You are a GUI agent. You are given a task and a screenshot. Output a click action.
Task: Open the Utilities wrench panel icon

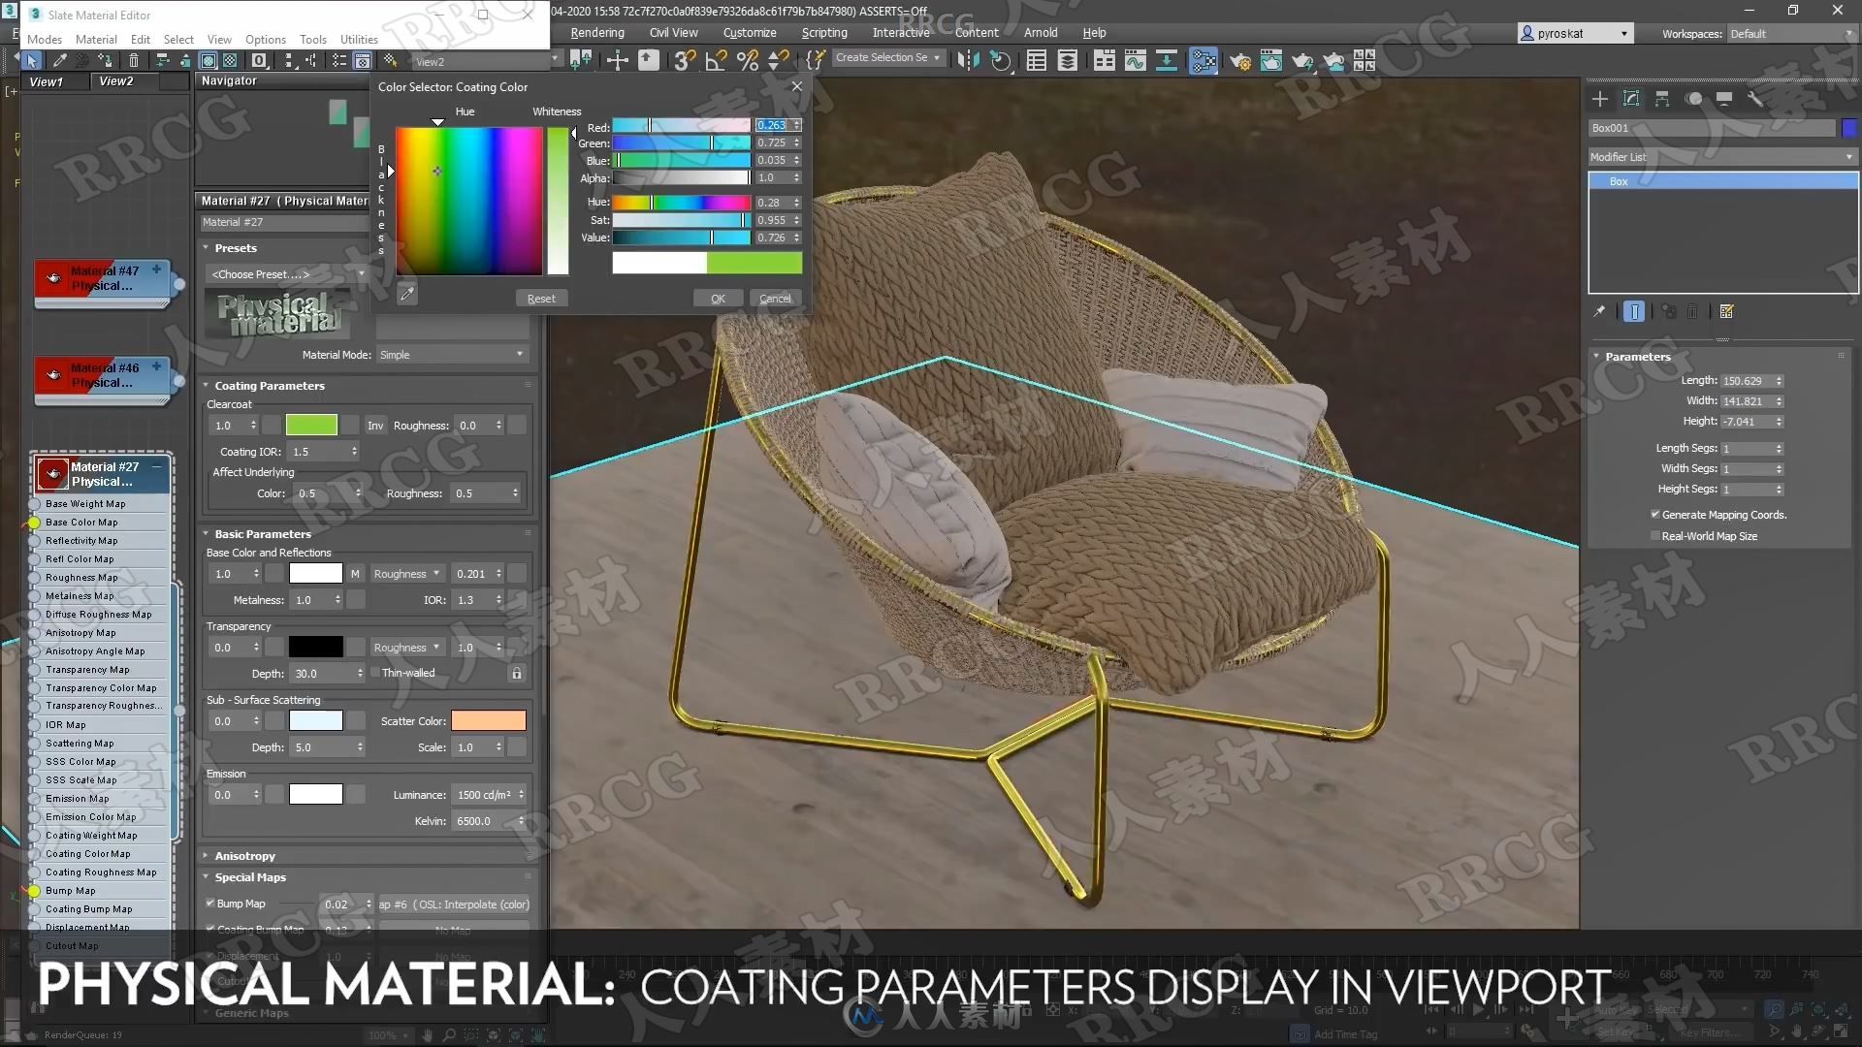(x=1754, y=99)
